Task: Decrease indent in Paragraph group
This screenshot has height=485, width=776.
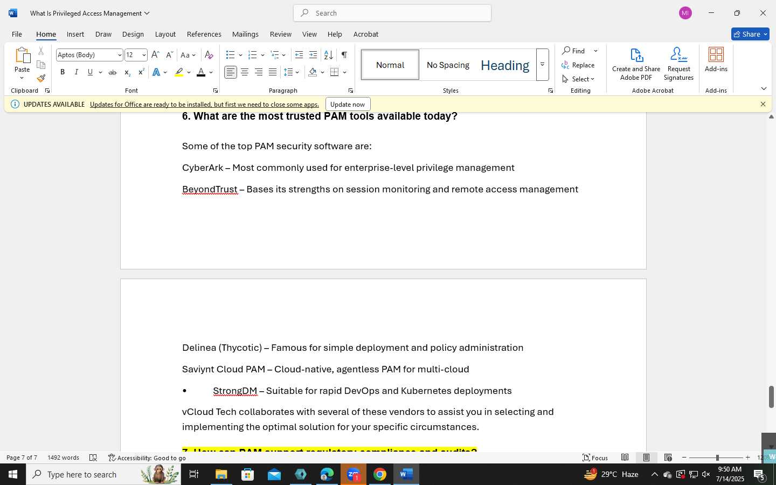Action: point(299,55)
